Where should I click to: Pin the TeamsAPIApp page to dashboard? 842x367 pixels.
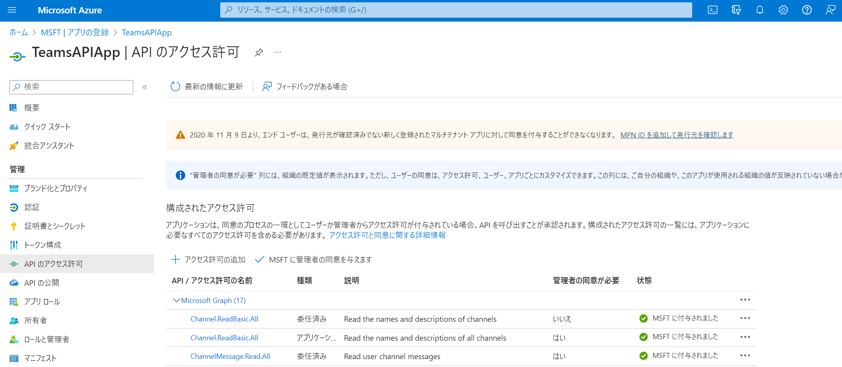click(259, 52)
